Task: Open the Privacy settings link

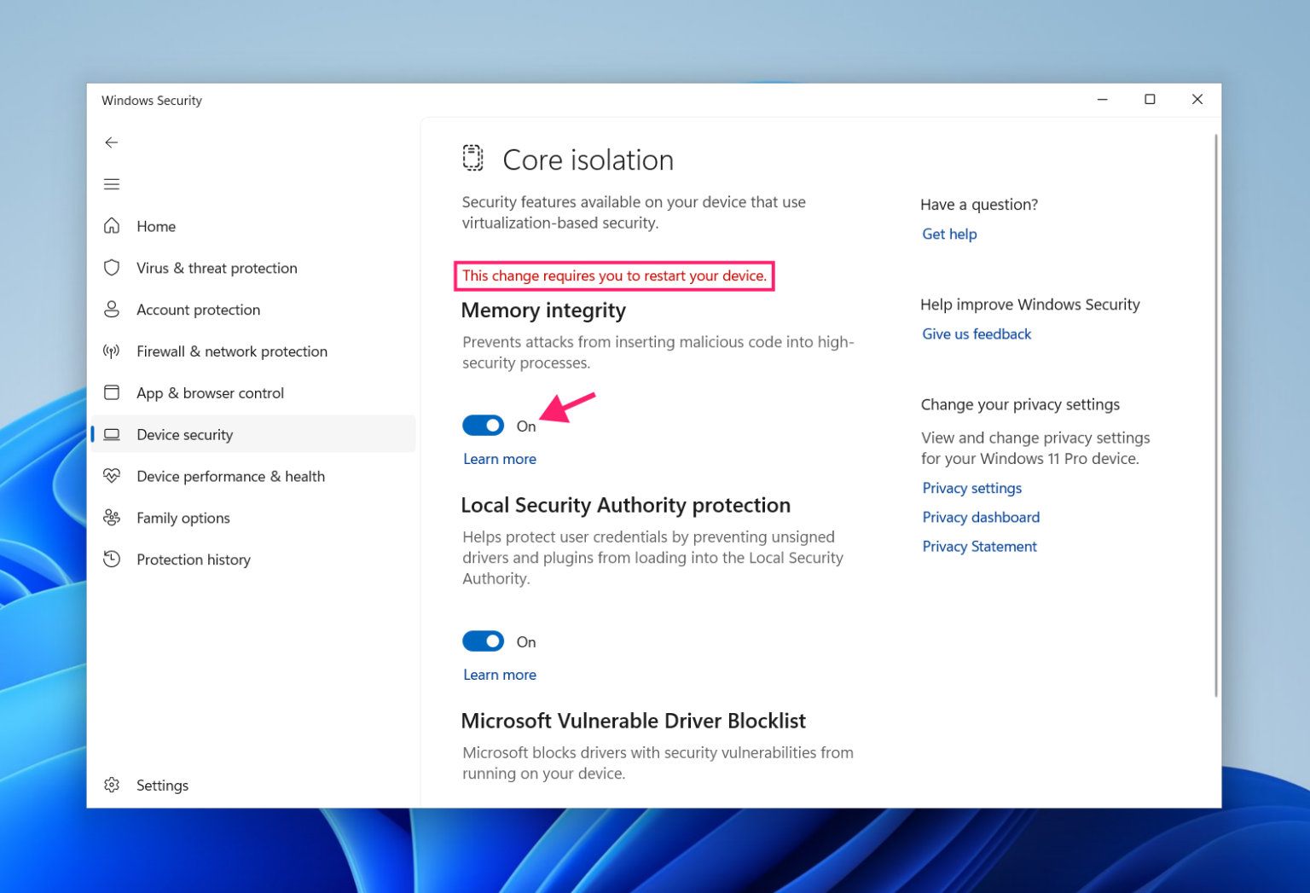Action: pyautogui.click(x=971, y=488)
